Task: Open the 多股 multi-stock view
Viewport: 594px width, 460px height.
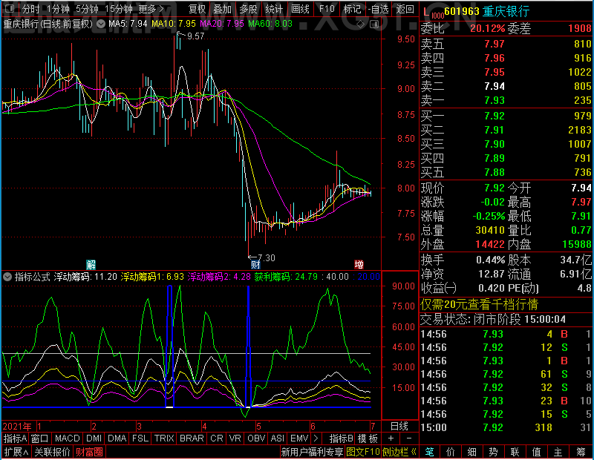Action: click(x=248, y=8)
